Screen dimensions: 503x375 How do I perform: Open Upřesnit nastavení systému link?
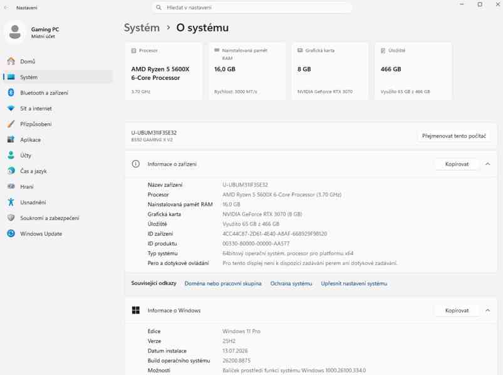(354, 284)
